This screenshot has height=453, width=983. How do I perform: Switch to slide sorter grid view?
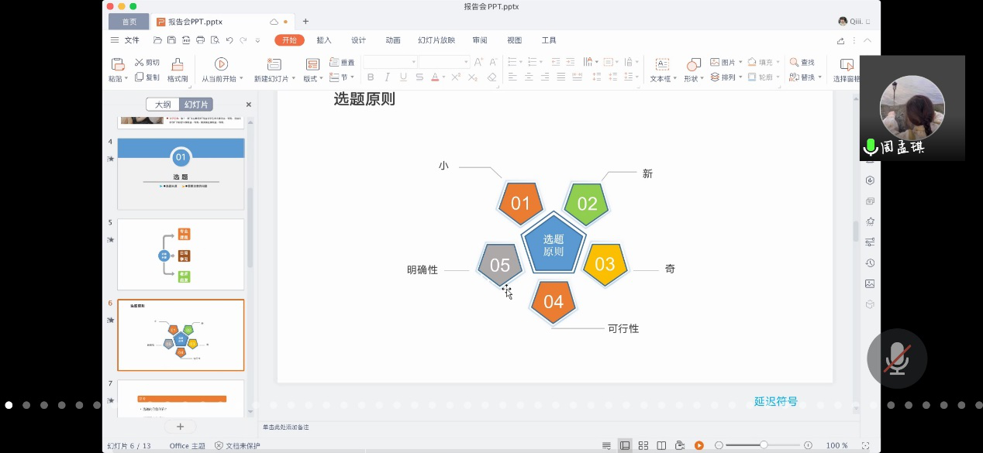pyautogui.click(x=643, y=445)
